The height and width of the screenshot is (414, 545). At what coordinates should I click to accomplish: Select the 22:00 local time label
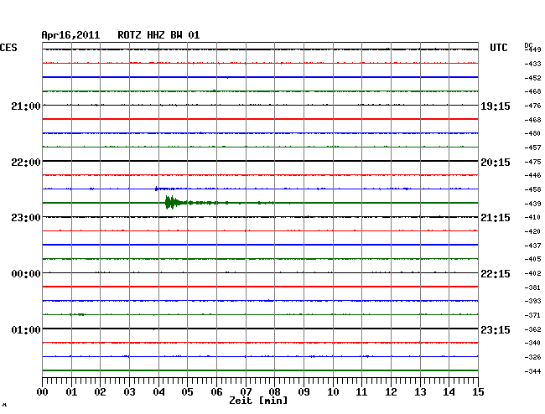pos(26,163)
